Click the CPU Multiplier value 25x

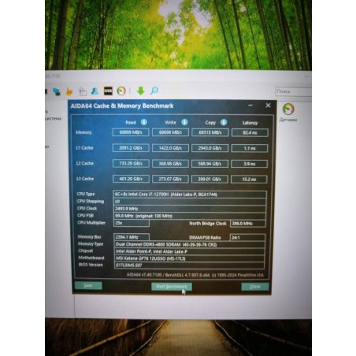[x=132, y=223]
